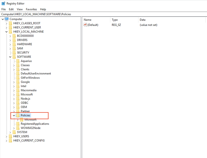Click the REG_SZ type cell
This screenshot has height=158, width=207.
(x=116, y=25)
